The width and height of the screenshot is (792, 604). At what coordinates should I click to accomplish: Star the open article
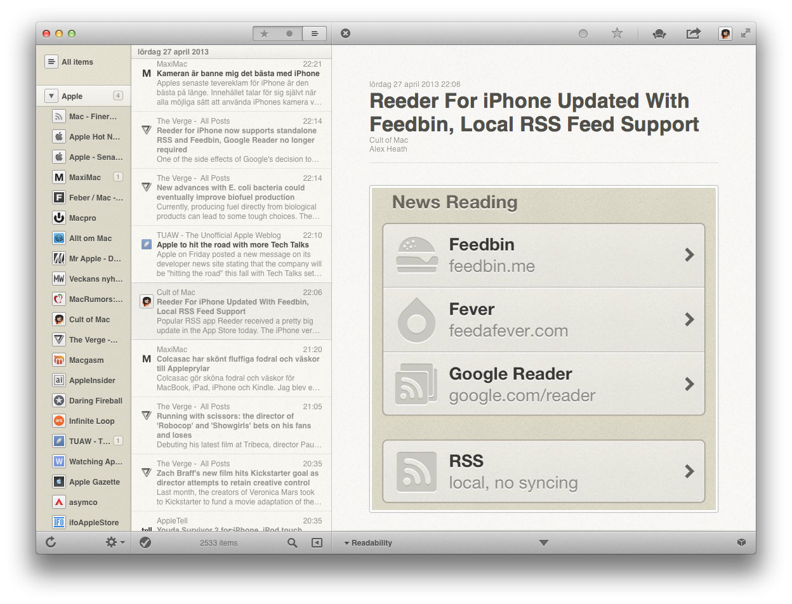tap(617, 33)
